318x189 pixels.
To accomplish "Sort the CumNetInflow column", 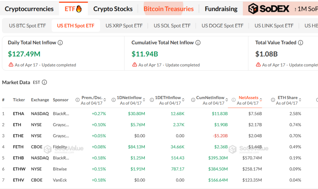I will pos(226,99).
